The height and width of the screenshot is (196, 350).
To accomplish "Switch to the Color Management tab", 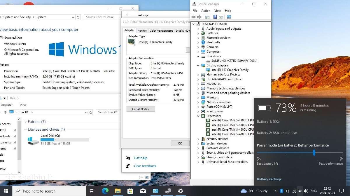I will pyautogui.click(x=161, y=30).
